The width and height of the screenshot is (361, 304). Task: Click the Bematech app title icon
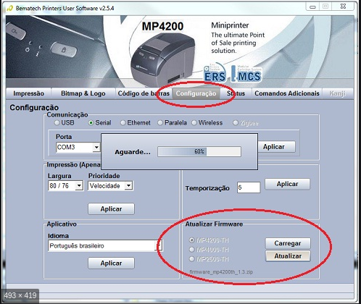pyautogui.click(x=10, y=8)
